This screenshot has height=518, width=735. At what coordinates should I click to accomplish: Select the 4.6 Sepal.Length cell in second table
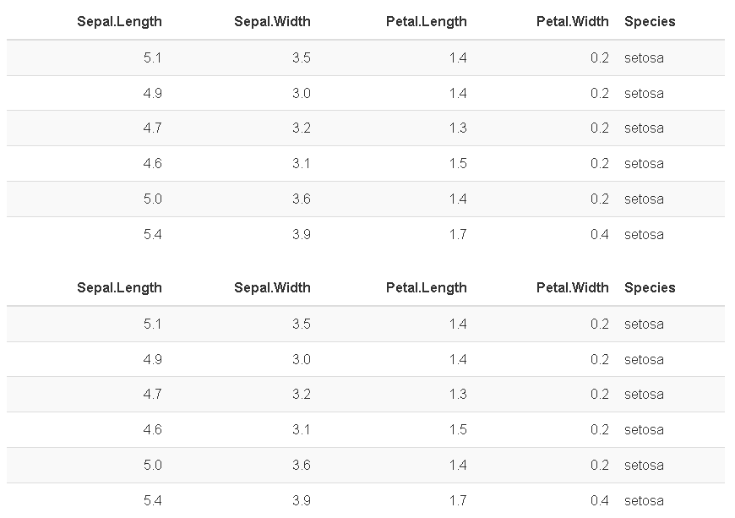tap(153, 429)
